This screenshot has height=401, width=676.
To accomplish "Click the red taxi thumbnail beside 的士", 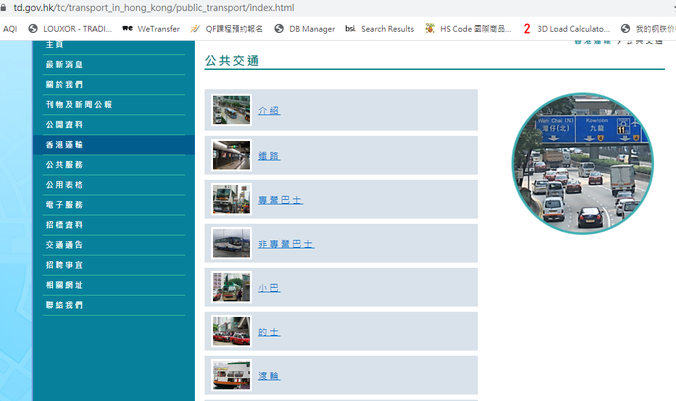I will 232,331.
